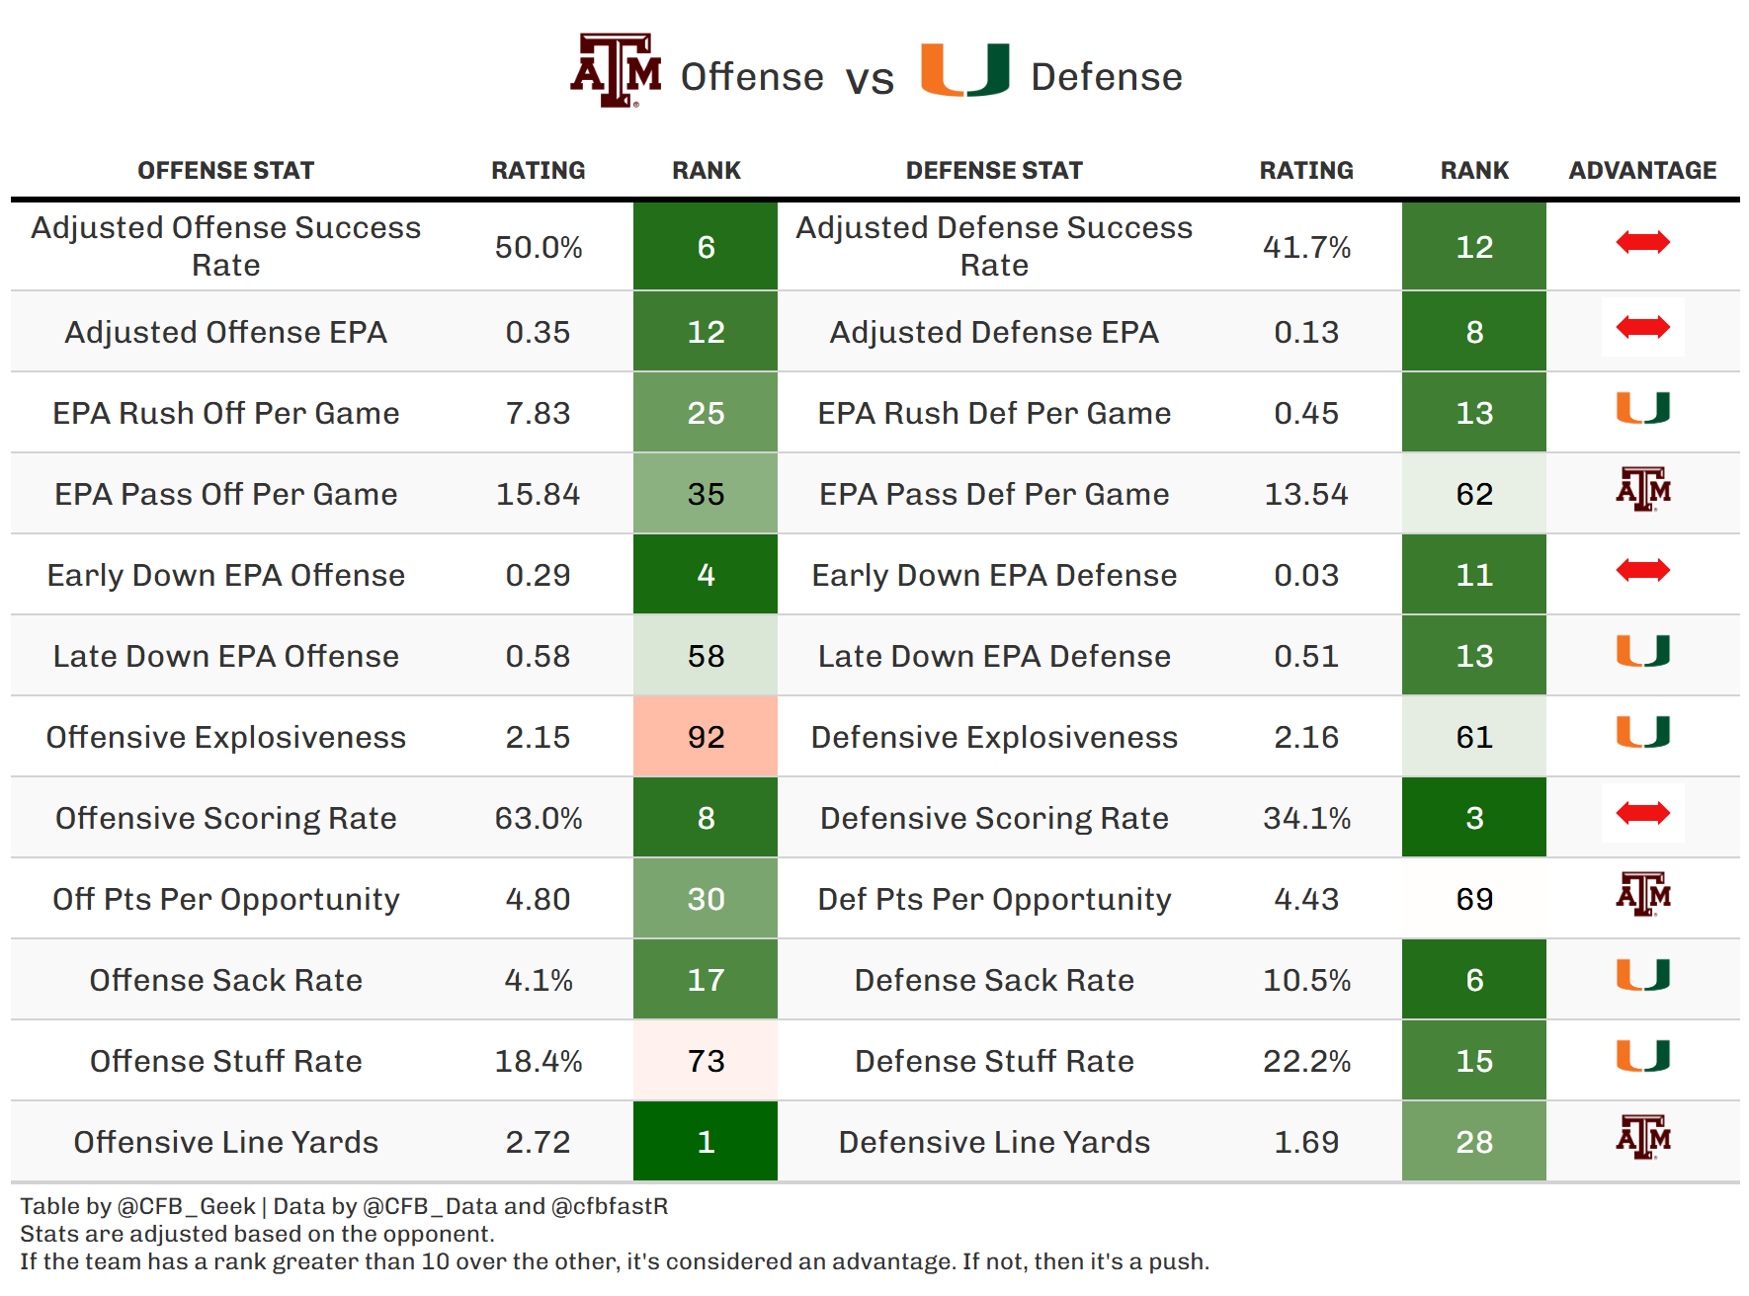The image size is (1749, 1296).
Task: Click the light pink rank 73 cell
Action: pyautogui.click(x=706, y=1060)
